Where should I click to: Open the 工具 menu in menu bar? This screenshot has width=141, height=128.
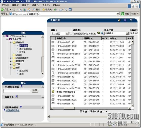[x=46, y=5]
